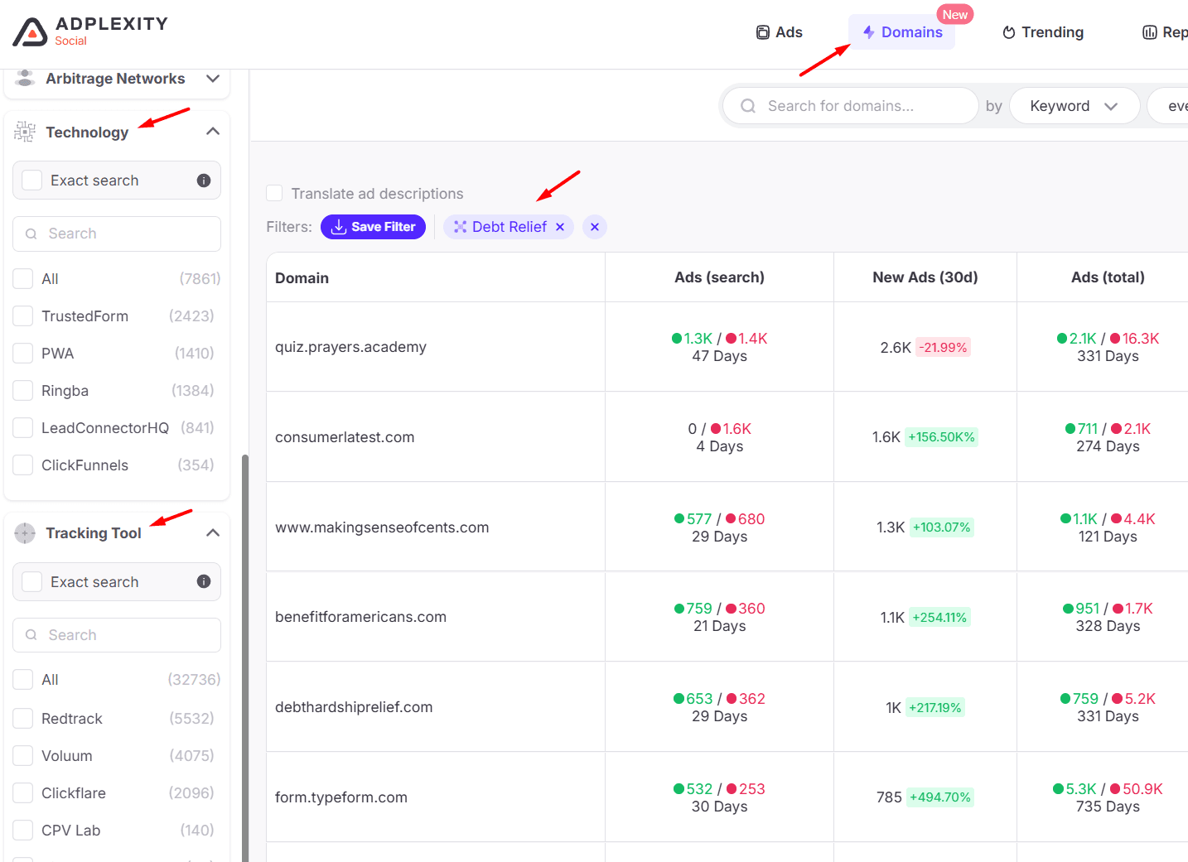
Task: Toggle Translate ad descriptions checkbox
Action: tap(274, 193)
